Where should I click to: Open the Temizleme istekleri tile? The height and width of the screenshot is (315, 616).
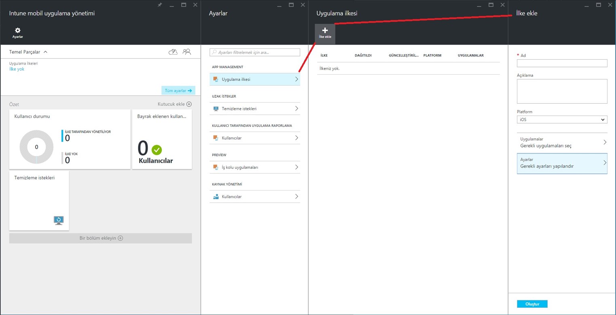click(x=39, y=200)
